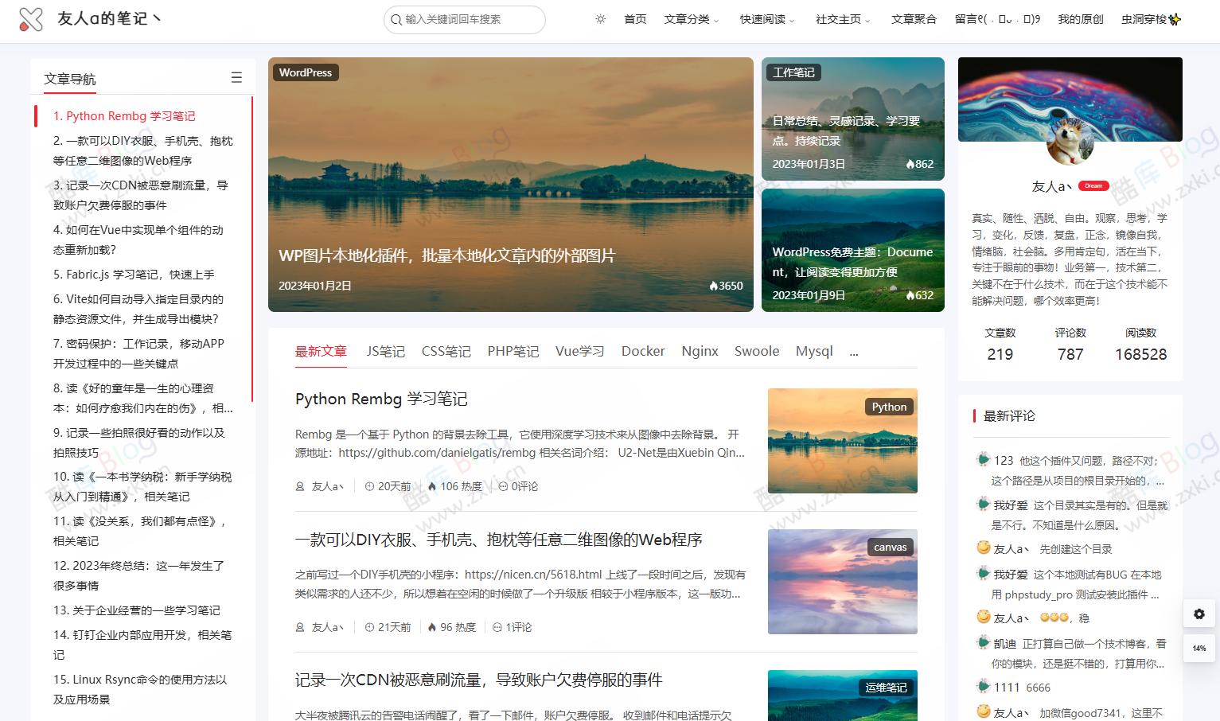Go to 首页 in the top navigation

coord(635,19)
